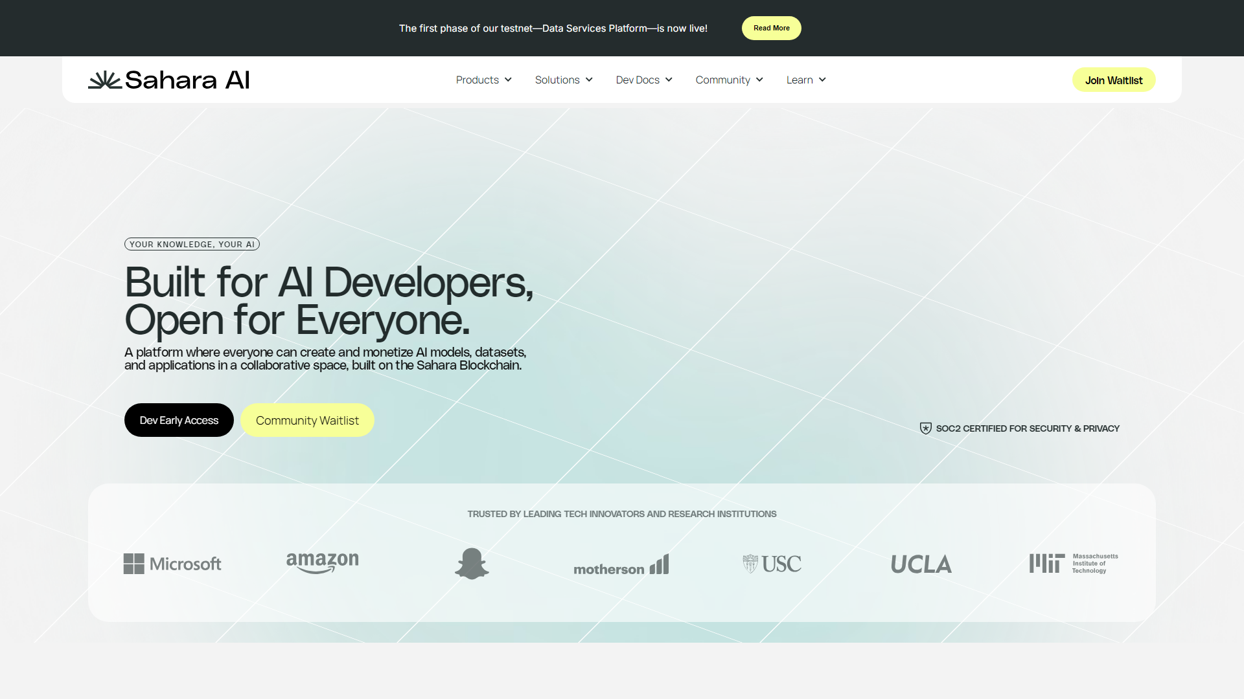Click the USC logo
The height and width of the screenshot is (699, 1244).
click(772, 564)
